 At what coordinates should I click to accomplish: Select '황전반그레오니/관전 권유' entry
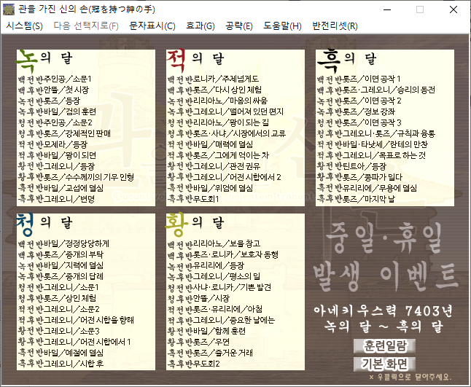tap(214, 166)
